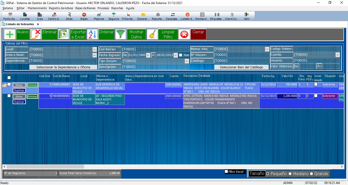Screen dimensions: 348x185
Task: Expand the Cuenta filter dropdown
Action: tap(338, 55)
